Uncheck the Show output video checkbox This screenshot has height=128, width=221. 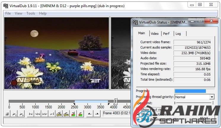click(x=138, y=114)
